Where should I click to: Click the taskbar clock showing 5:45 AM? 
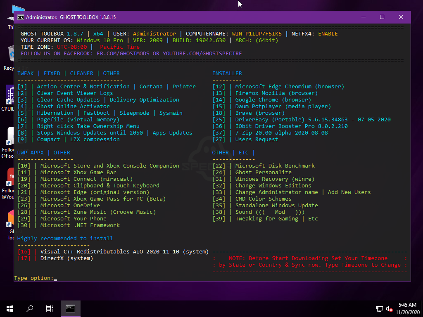(407, 309)
